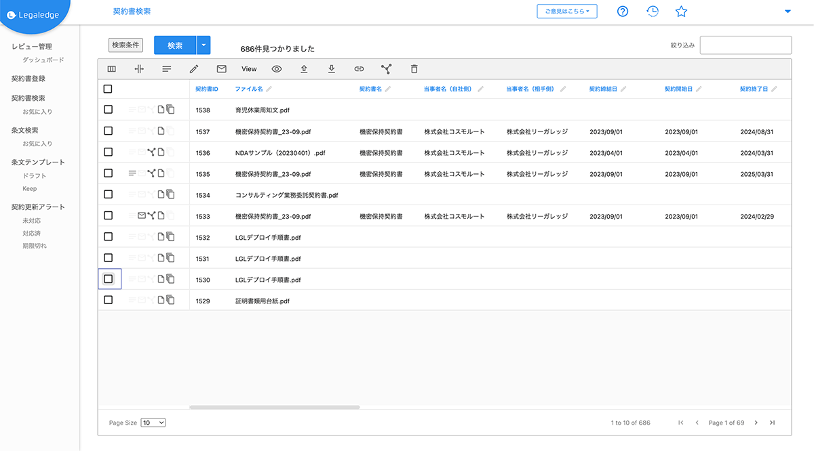Screen dimensions: 814x451
Task: Check the checkbox for row 1538
Action: pyautogui.click(x=108, y=110)
